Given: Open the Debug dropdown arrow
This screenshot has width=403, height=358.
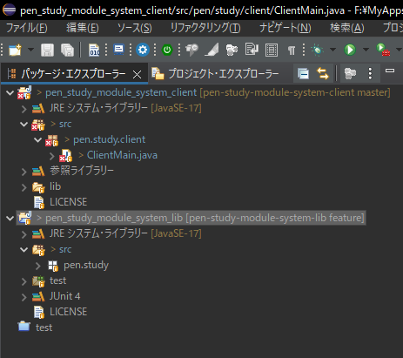Looking at the screenshot, I should (x=332, y=50).
